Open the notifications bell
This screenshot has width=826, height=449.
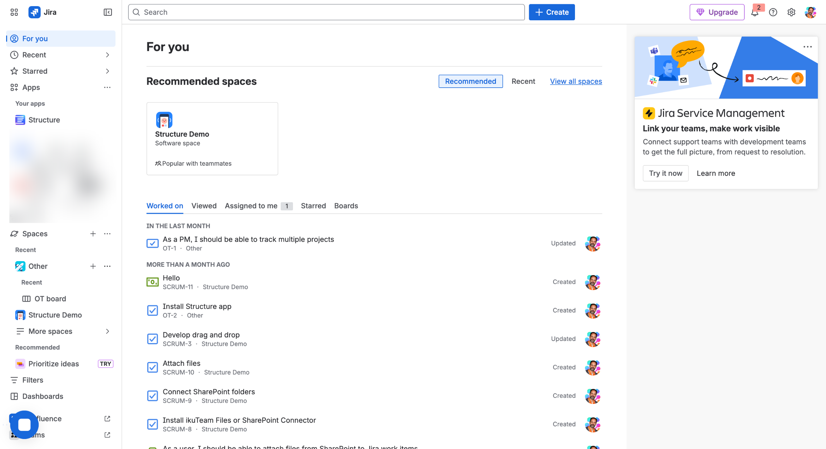pos(755,13)
